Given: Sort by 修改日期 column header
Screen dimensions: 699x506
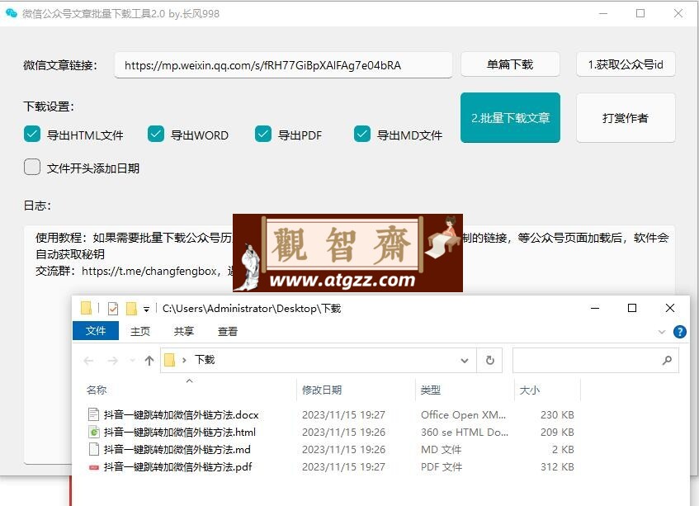Looking at the screenshot, I should (x=322, y=390).
